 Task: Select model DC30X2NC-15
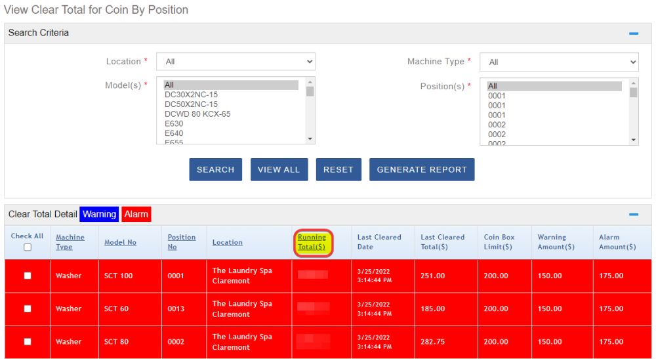coord(191,95)
